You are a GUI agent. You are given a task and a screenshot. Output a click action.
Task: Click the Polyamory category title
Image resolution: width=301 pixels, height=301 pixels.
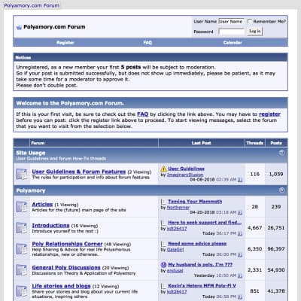pos(31,190)
